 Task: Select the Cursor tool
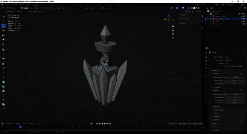pos(4,21)
